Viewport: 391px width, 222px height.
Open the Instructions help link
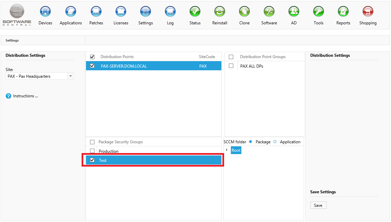[x=25, y=96]
